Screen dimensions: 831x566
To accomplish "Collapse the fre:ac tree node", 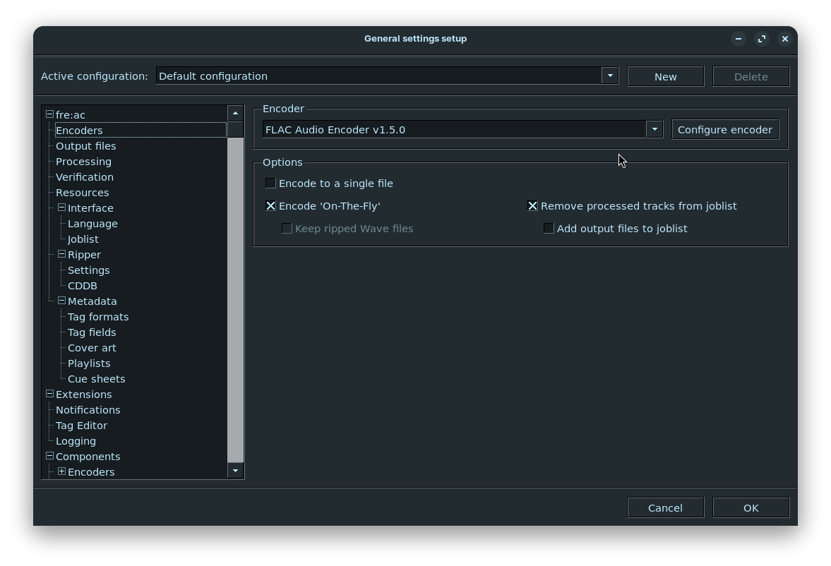I will click(49, 114).
